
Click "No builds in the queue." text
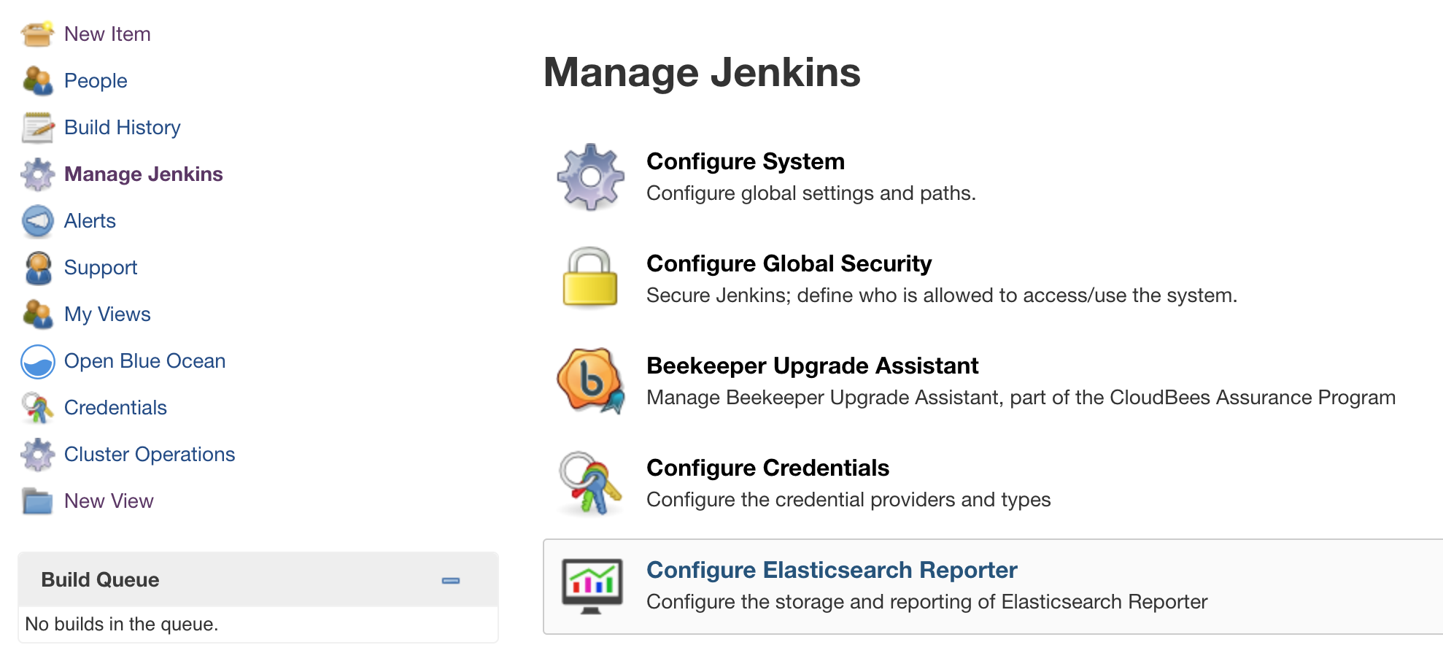tap(122, 624)
